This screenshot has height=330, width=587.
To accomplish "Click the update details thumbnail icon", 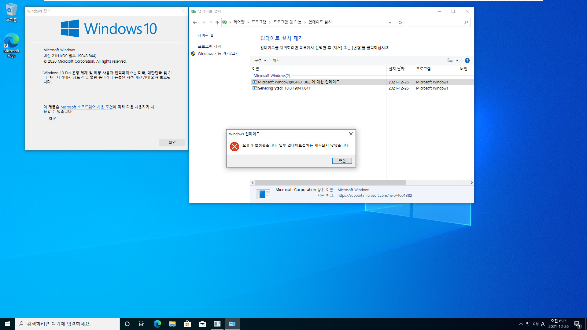I will pos(263,193).
